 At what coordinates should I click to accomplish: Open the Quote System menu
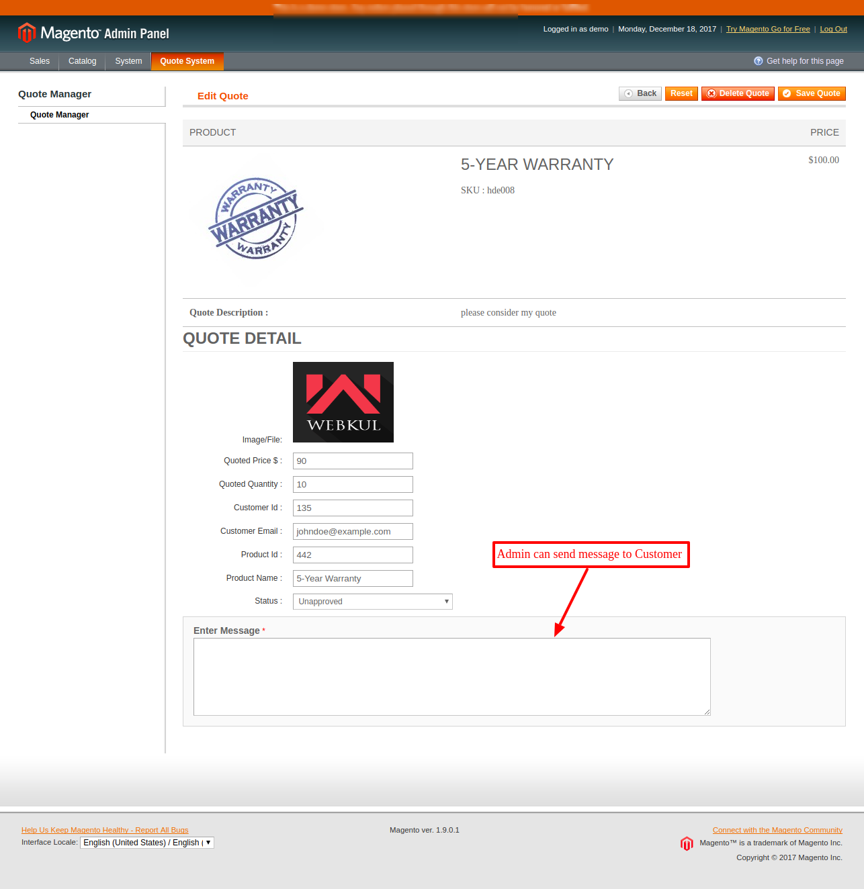(x=187, y=61)
